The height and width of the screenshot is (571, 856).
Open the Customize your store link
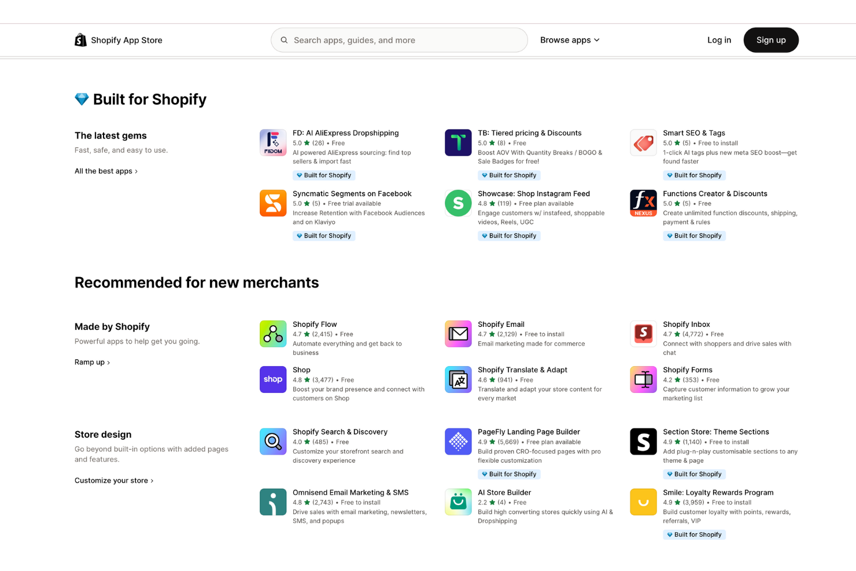[113, 480]
